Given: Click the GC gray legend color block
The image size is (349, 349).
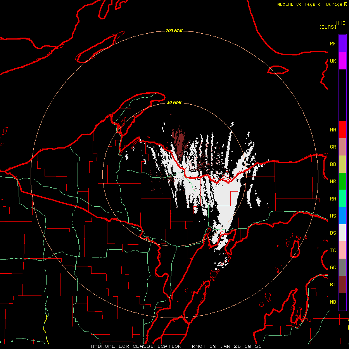Looking at the screenshot, I should coord(342,267).
